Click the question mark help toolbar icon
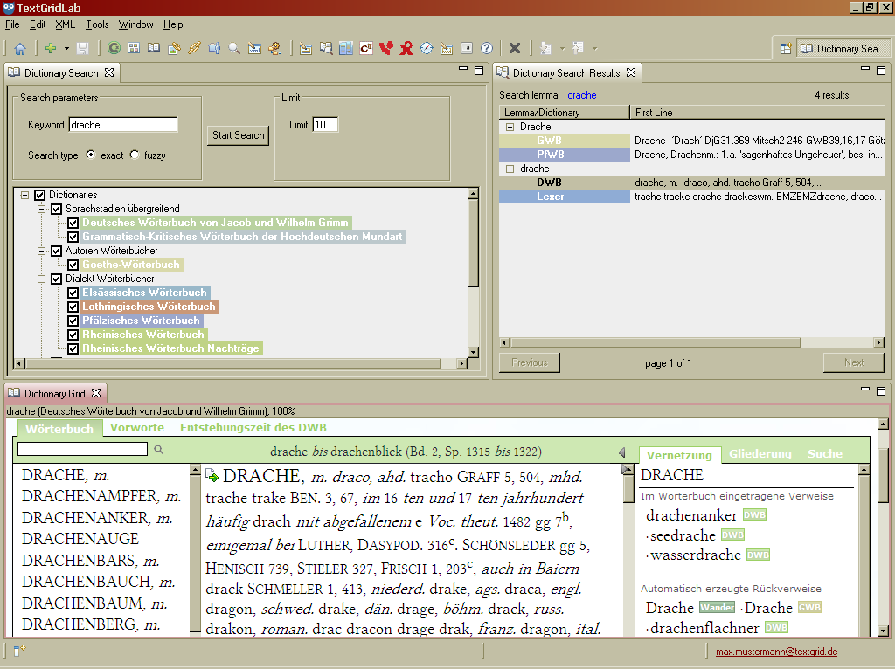This screenshot has height=669, width=895. coord(487,49)
